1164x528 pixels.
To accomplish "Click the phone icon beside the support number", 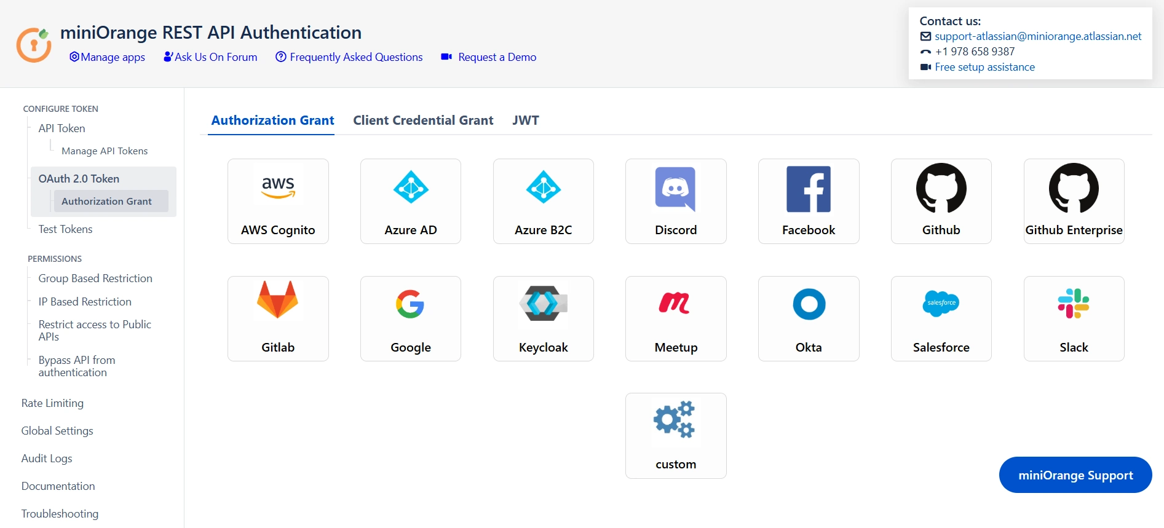I will pos(925,52).
